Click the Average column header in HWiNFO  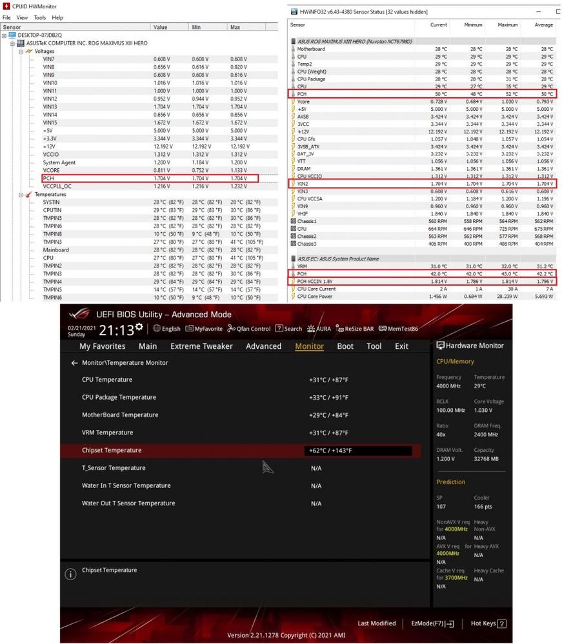pos(543,24)
